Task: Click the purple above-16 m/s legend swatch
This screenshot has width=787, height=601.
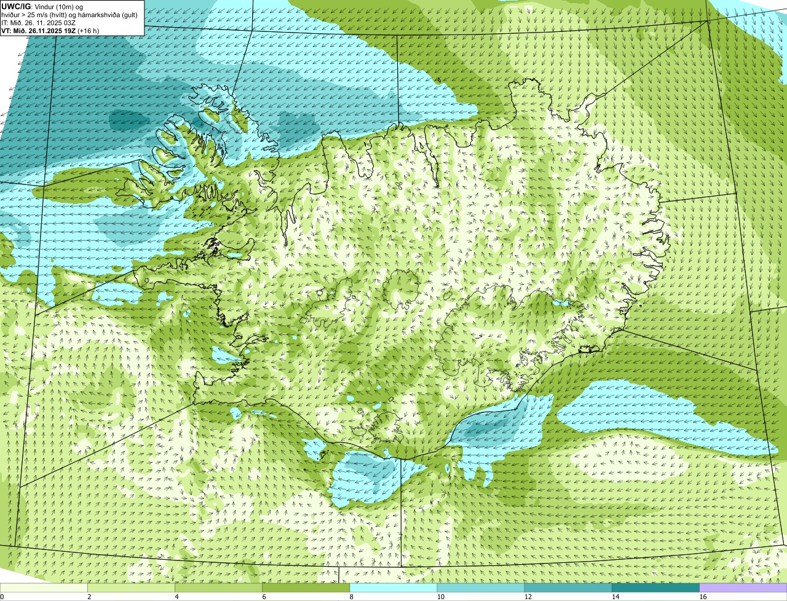Action: coord(743,588)
